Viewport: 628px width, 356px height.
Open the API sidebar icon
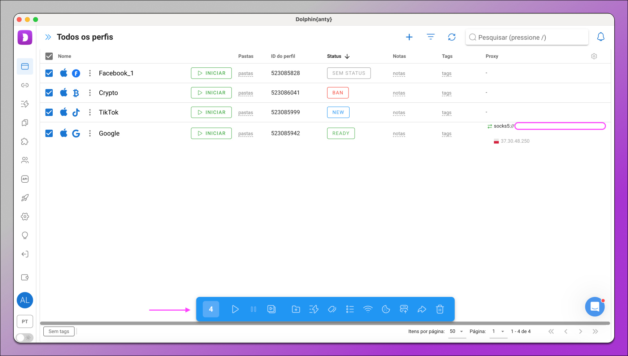pyautogui.click(x=25, y=179)
